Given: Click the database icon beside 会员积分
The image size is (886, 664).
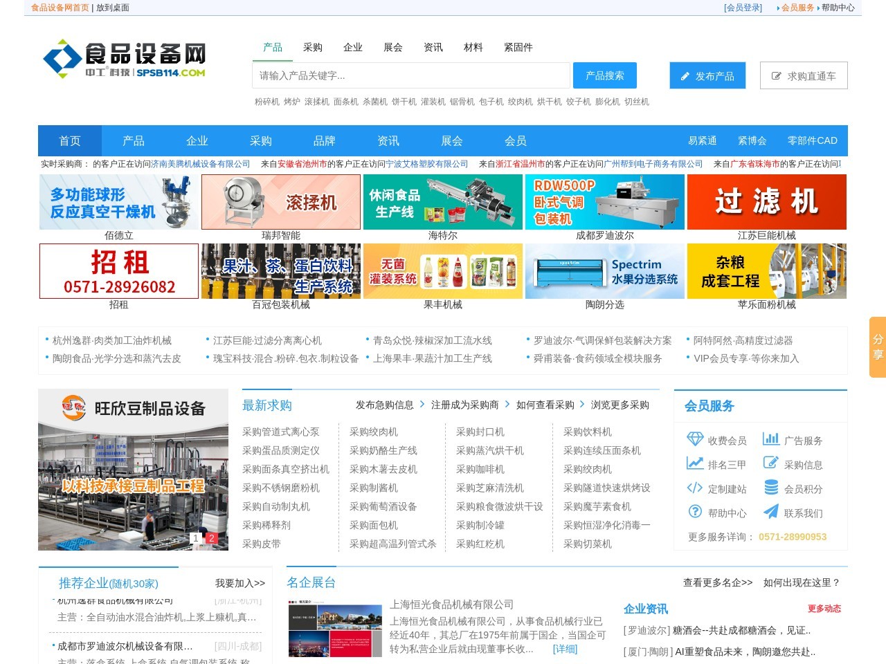Looking at the screenshot, I should [x=771, y=488].
